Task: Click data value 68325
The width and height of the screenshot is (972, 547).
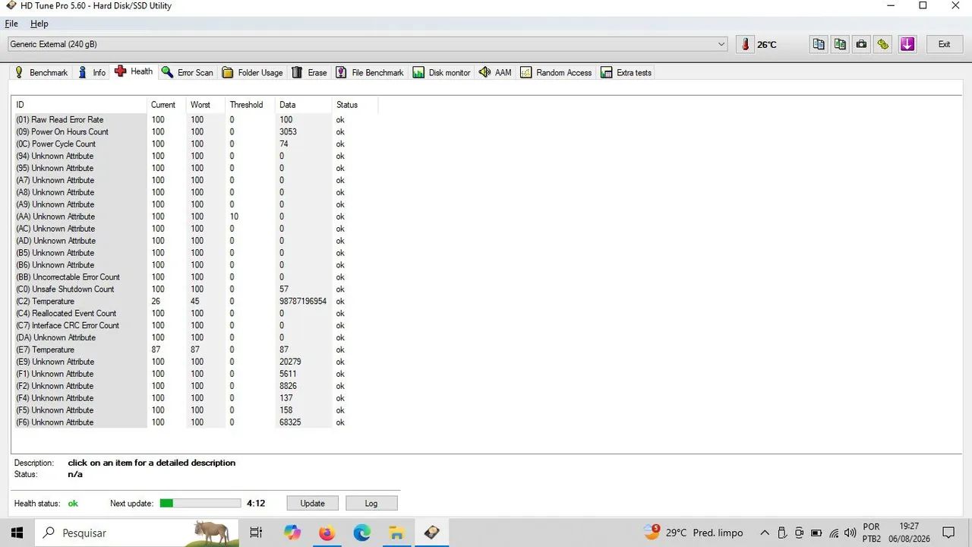Action: click(290, 422)
